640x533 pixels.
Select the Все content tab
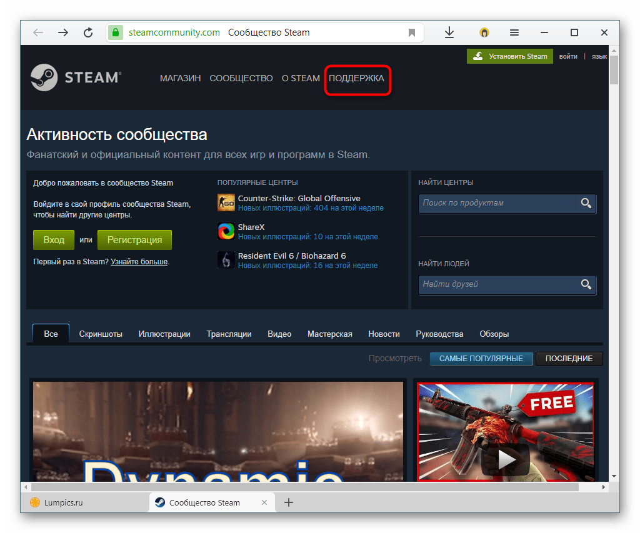(x=51, y=334)
